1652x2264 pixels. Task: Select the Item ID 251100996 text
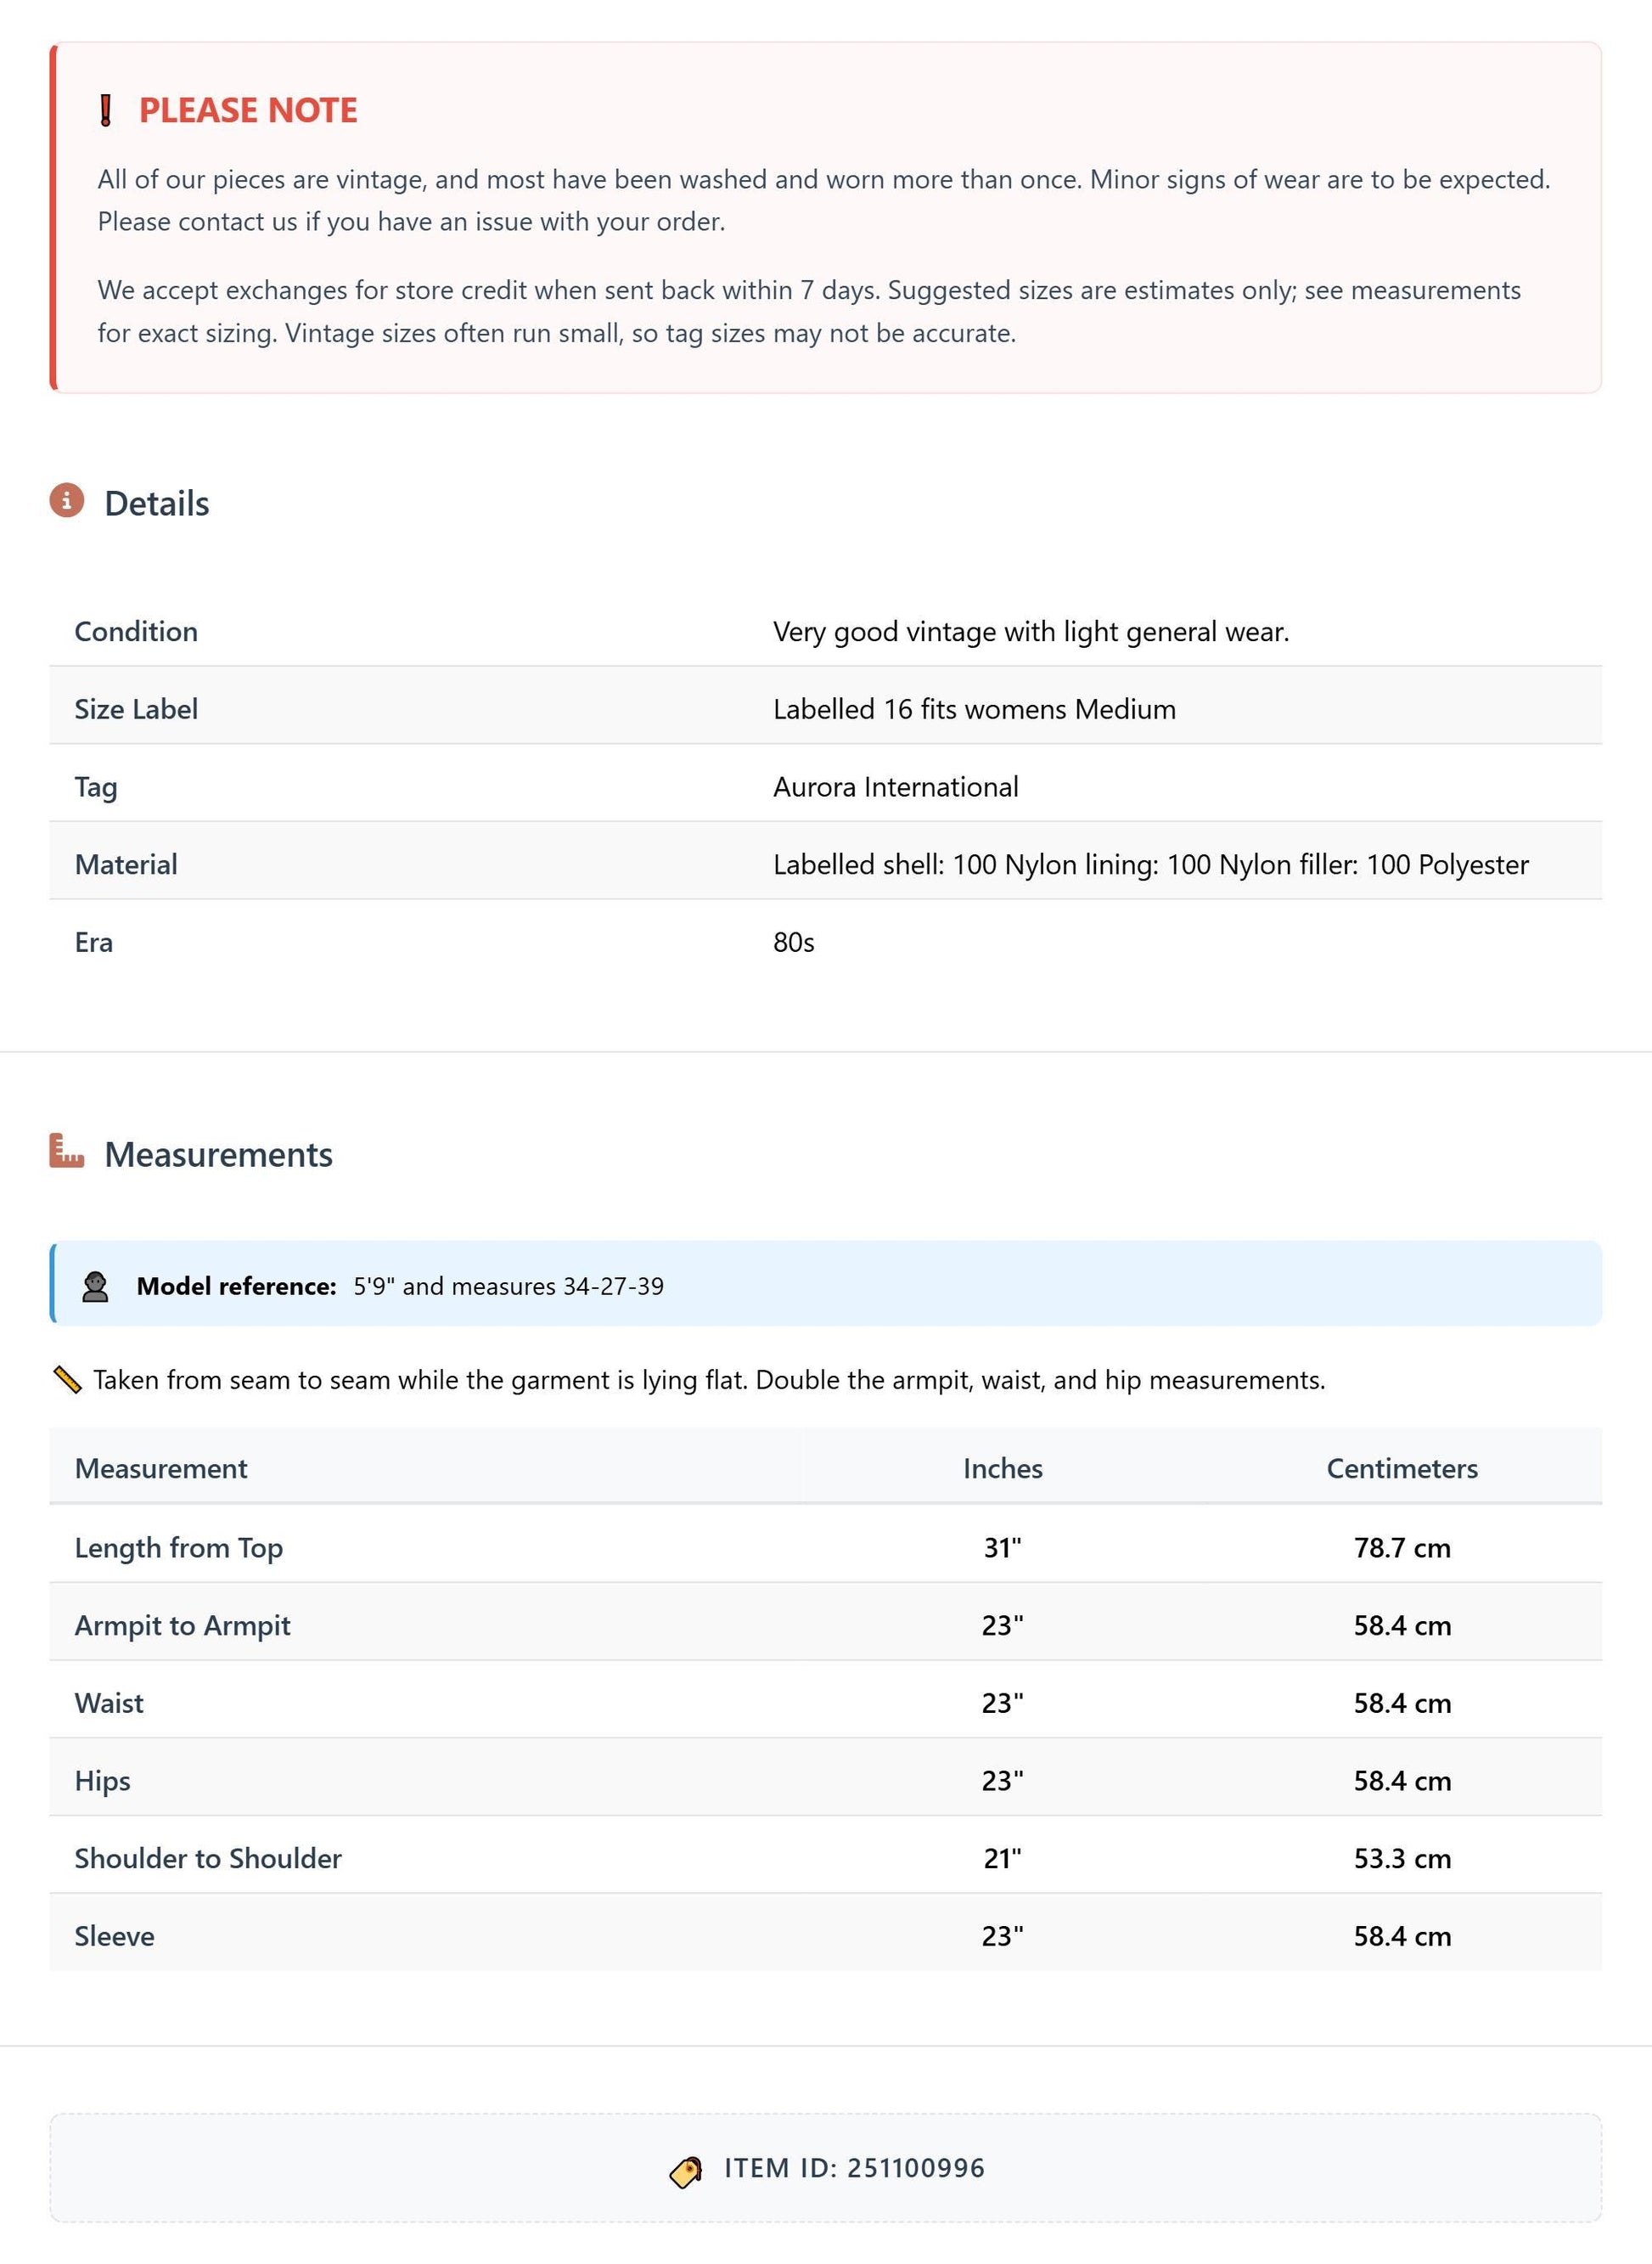click(x=855, y=2168)
